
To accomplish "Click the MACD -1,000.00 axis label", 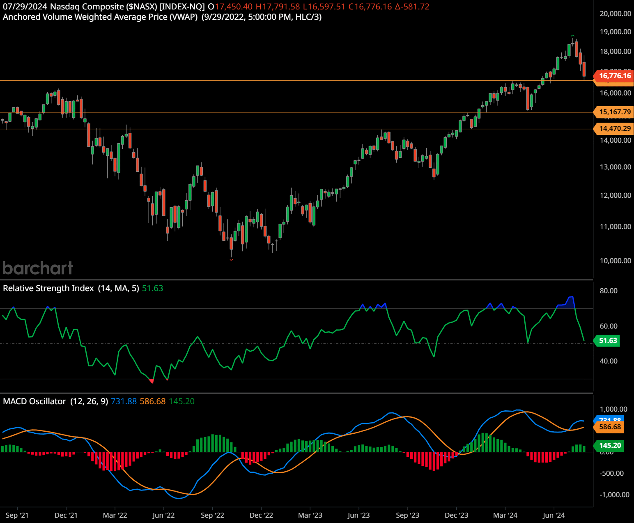I will pyautogui.click(x=614, y=495).
